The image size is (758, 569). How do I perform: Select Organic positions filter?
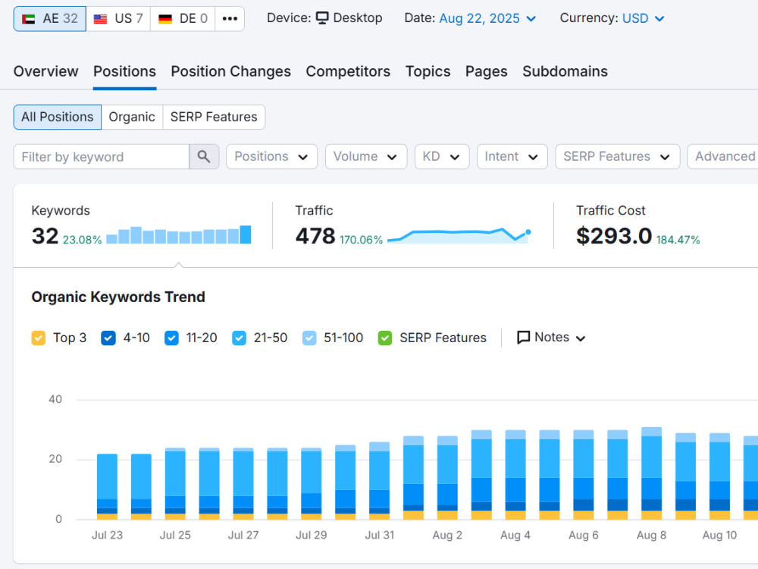(x=132, y=117)
